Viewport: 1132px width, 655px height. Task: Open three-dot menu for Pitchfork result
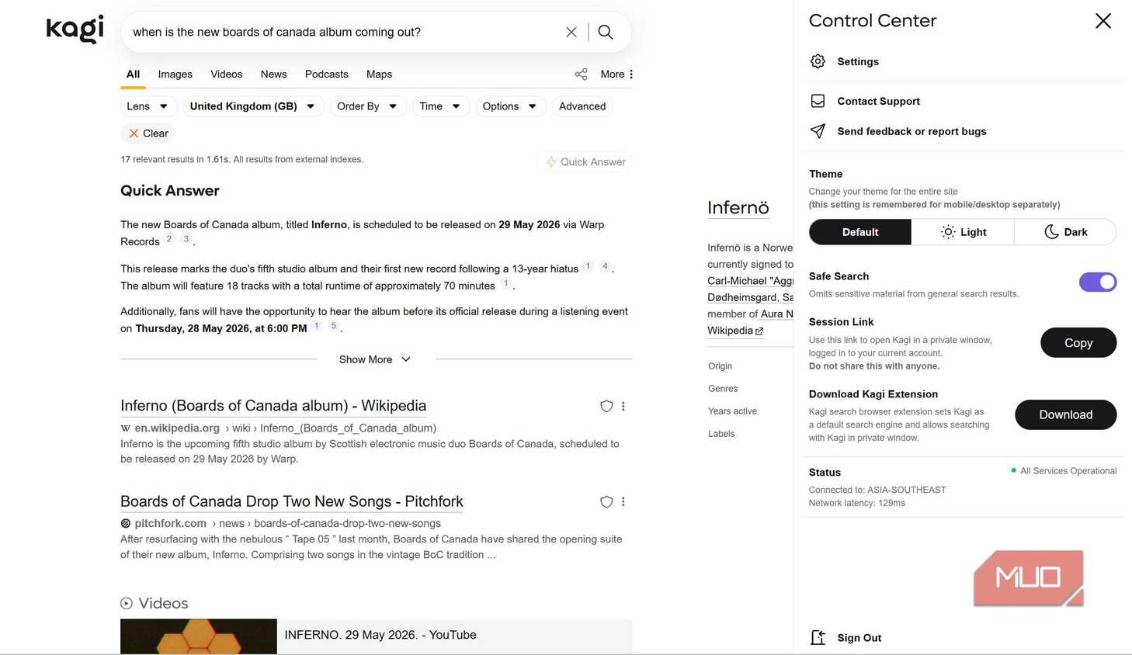pos(623,502)
